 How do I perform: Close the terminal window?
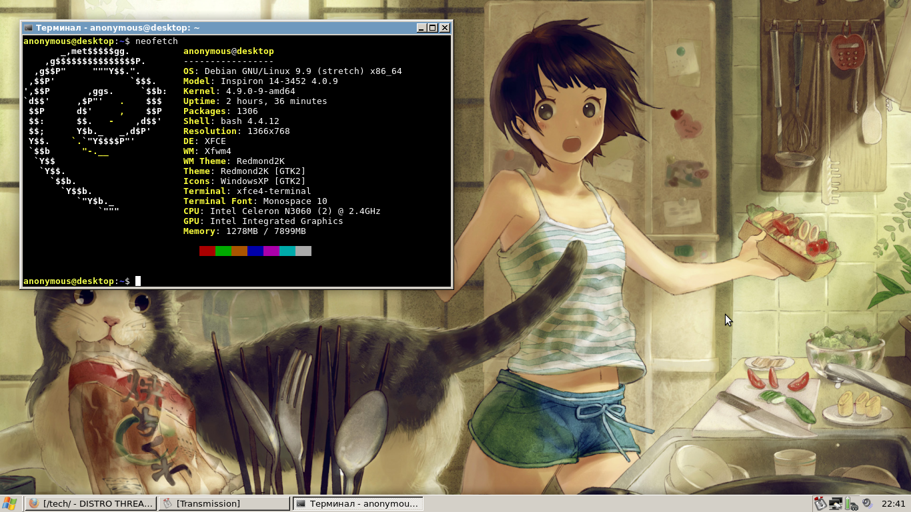point(445,28)
